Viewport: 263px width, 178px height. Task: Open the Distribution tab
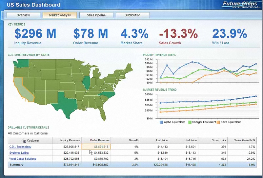(132, 15)
